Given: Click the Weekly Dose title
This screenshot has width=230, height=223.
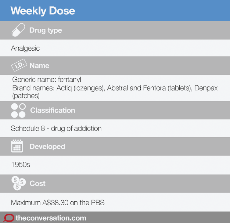Looking at the screenshot, I should coord(43,11).
